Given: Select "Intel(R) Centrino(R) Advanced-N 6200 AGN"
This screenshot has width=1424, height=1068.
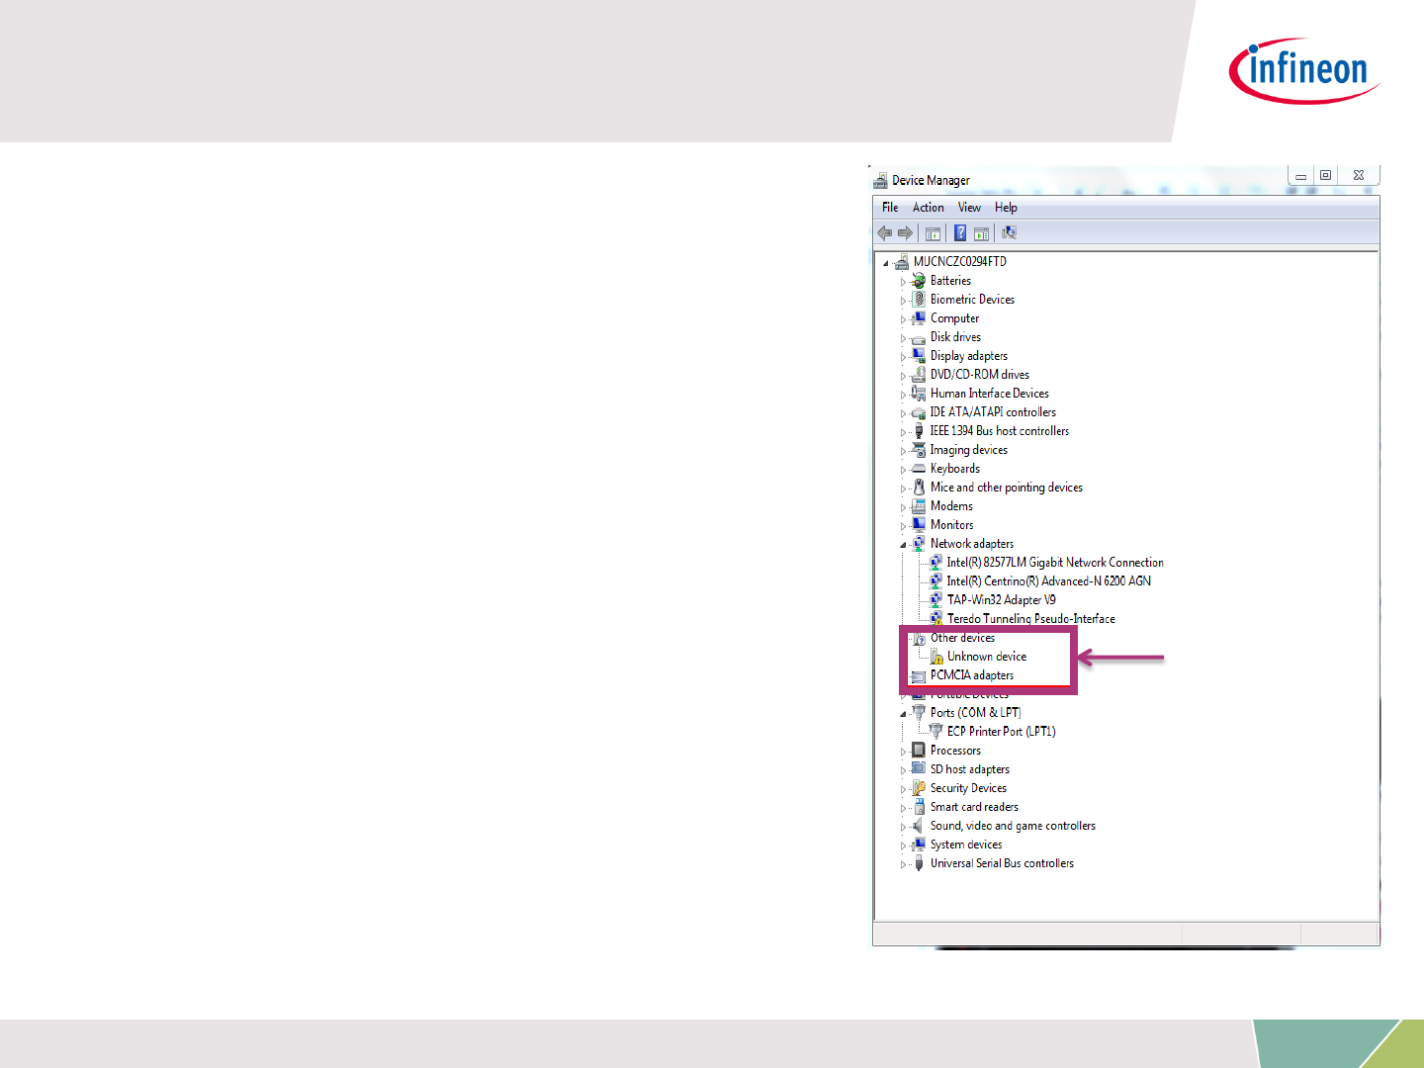Looking at the screenshot, I should click(1048, 581).
